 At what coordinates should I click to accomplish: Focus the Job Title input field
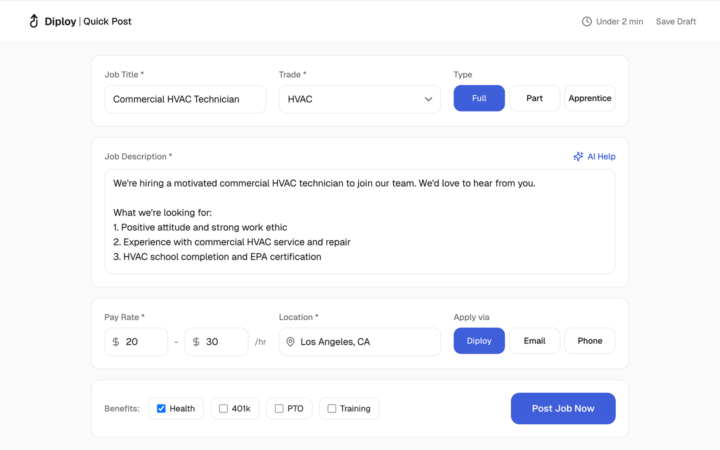pyautogui.click(x=185, y=99)
